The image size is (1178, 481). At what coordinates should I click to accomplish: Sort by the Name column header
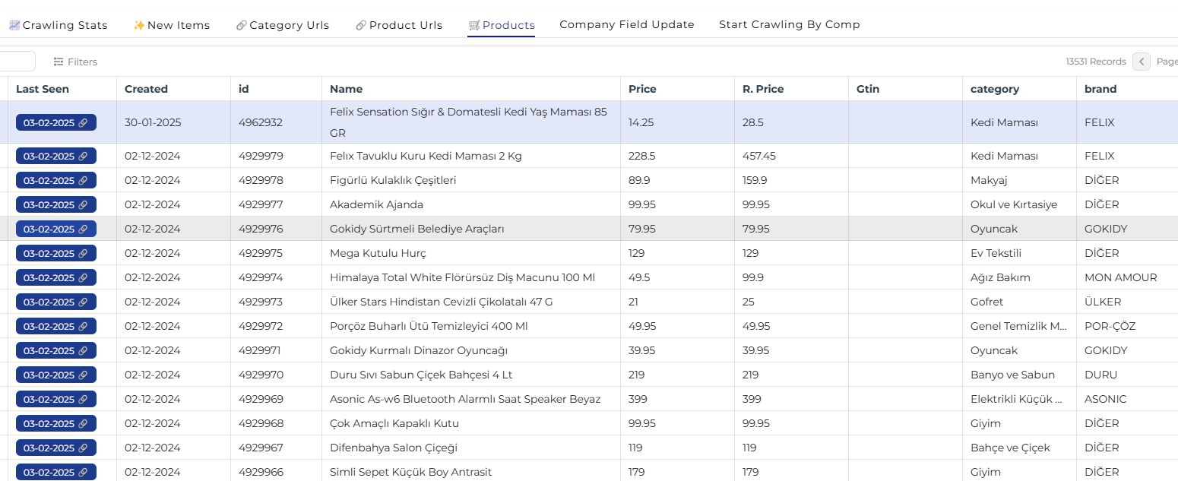pyautogui.click(x=346, y=89)
